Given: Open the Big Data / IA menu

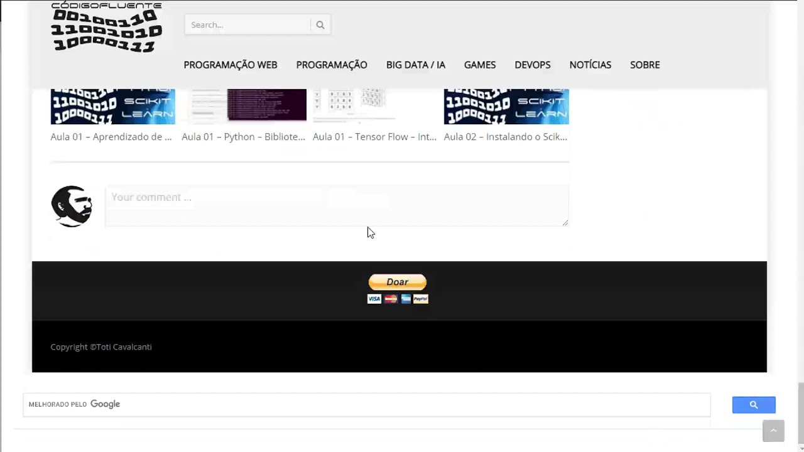Looking at the screenshot, I should [x=416, y=65].
